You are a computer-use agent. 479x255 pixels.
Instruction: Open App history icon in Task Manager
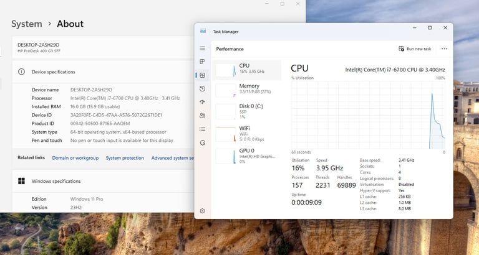(x=202, y=89)
